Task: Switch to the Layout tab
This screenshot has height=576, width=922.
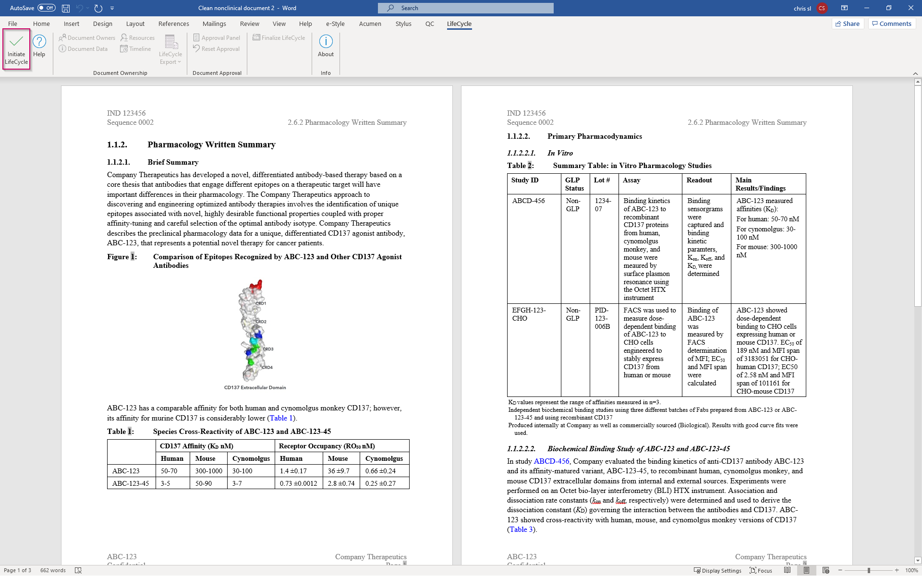Action: 135,24
